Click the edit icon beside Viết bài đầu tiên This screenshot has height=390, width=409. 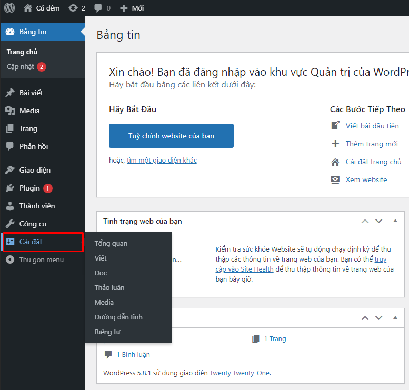coord(335,125)
